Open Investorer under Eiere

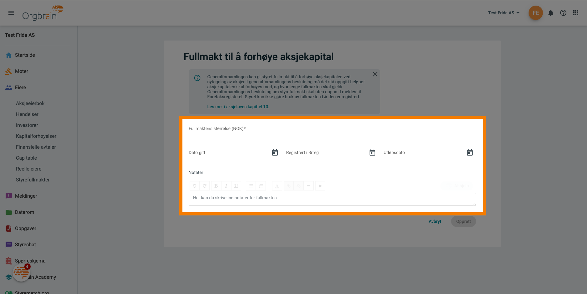tap(27, 125)
